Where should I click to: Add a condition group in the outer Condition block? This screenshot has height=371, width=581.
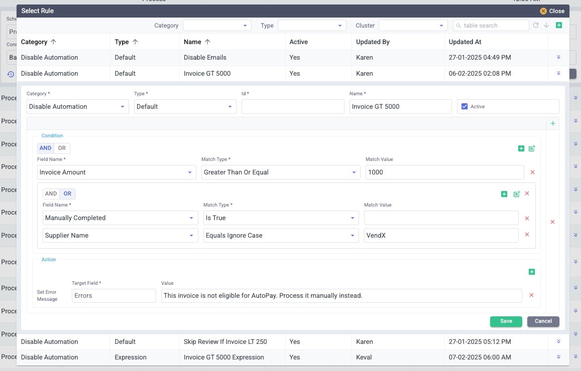(x=532, y=148)
